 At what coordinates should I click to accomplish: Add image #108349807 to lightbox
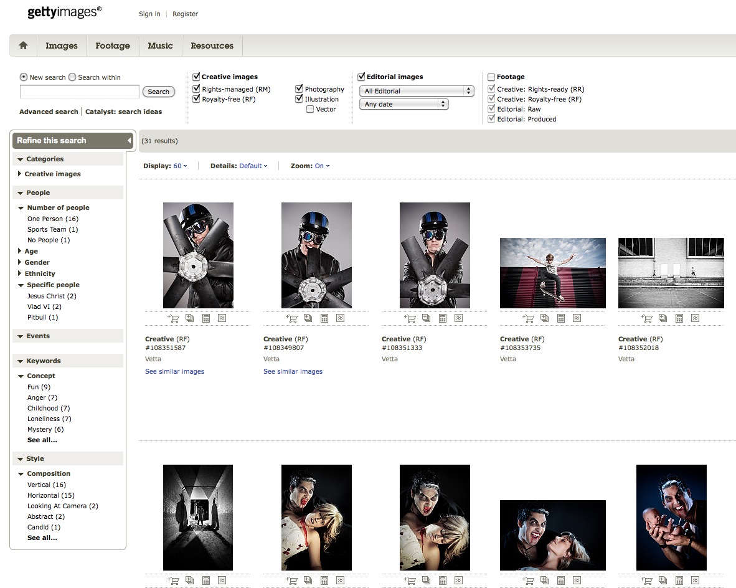308,318
